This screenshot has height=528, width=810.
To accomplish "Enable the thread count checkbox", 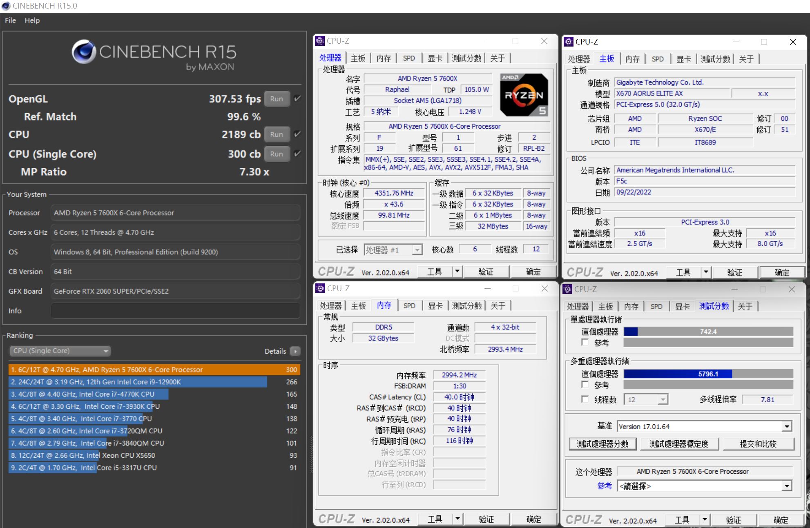I will click(x=585, y=399).
